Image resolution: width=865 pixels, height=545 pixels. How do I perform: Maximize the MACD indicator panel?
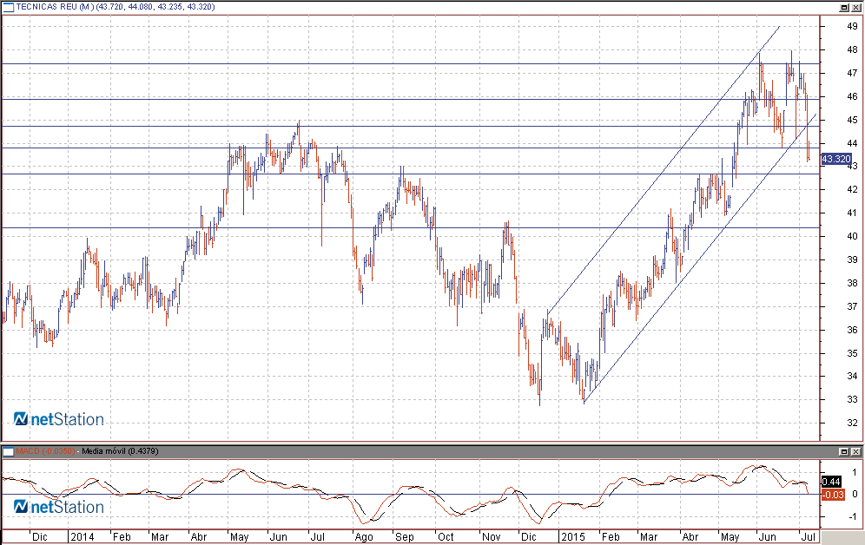coord(843,452)
